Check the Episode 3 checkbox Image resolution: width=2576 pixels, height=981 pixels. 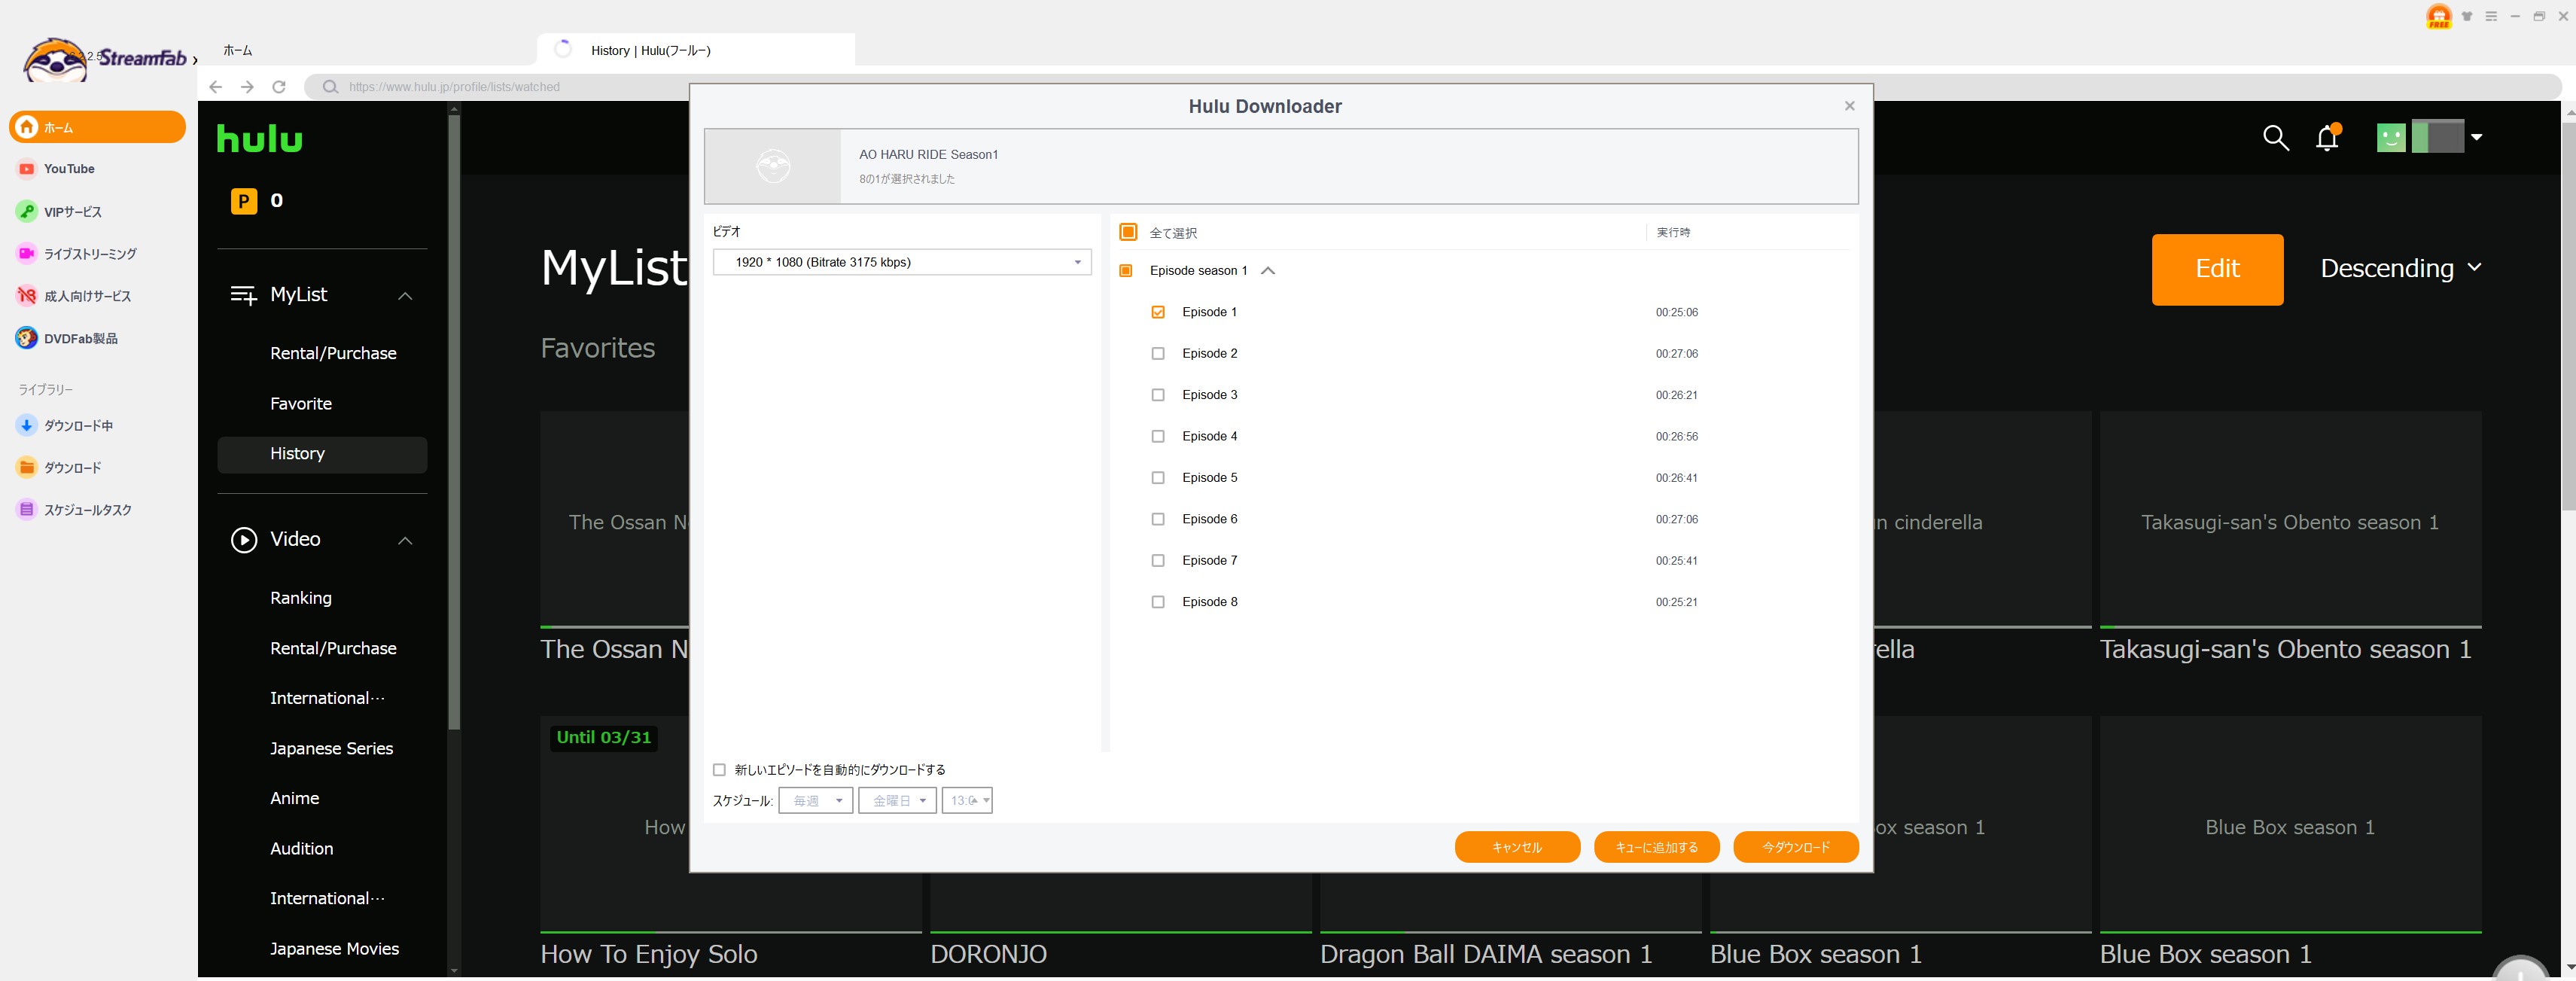1158,395
